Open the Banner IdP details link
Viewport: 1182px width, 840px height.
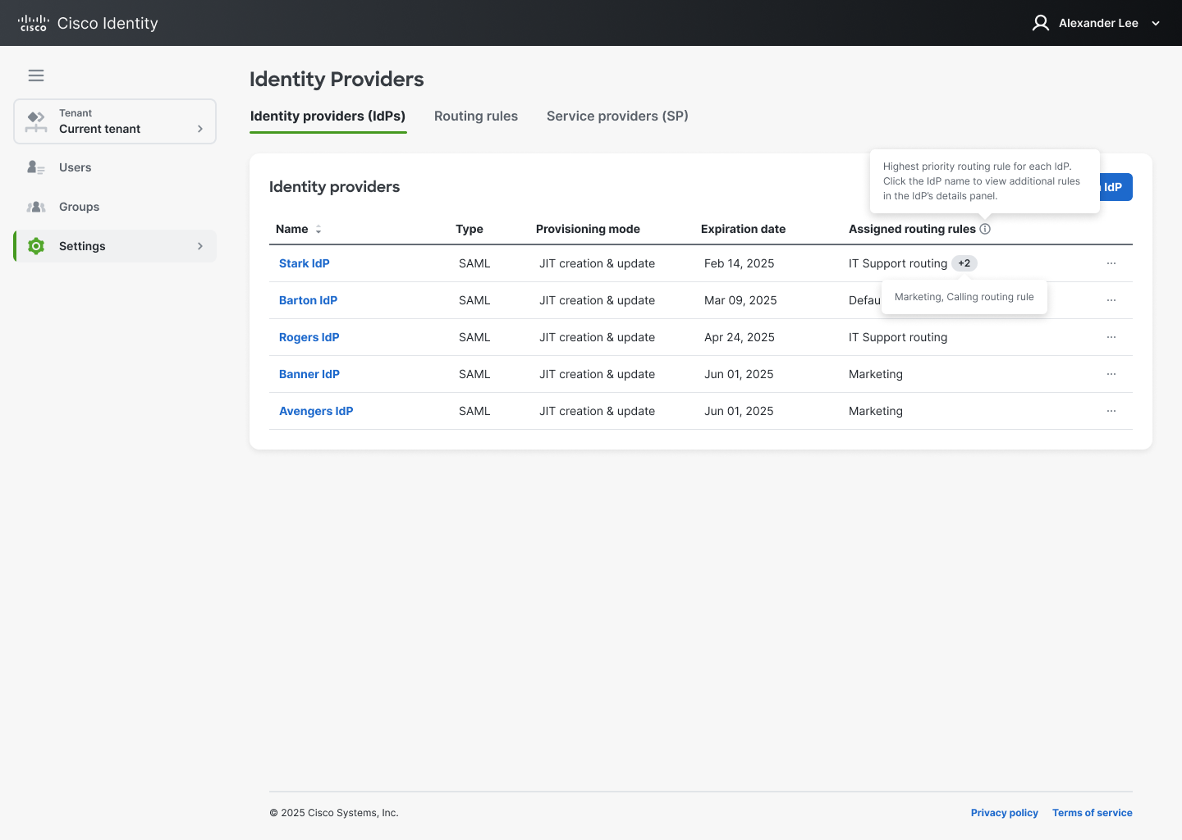coord(309,374)
